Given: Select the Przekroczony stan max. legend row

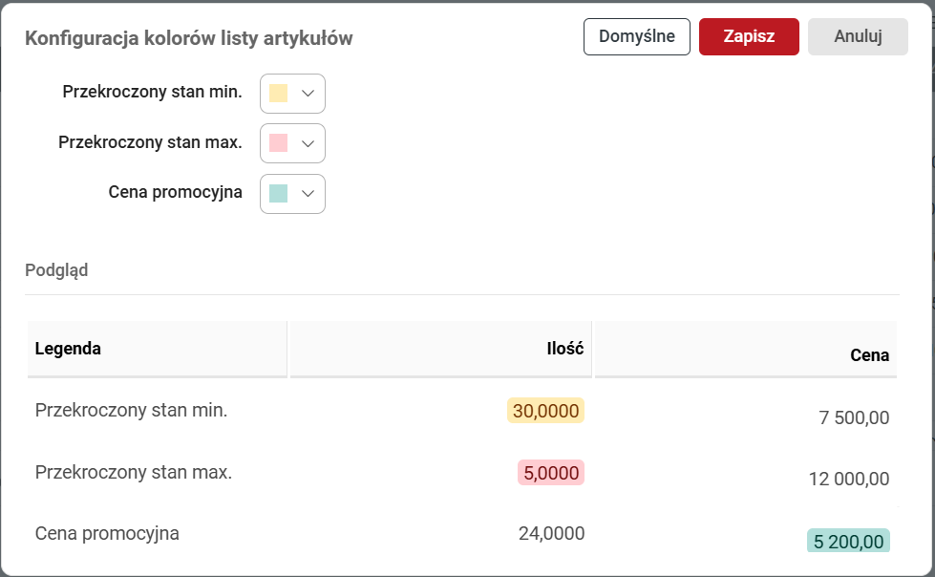Looking at the screenshot, I should click(134, 472).
